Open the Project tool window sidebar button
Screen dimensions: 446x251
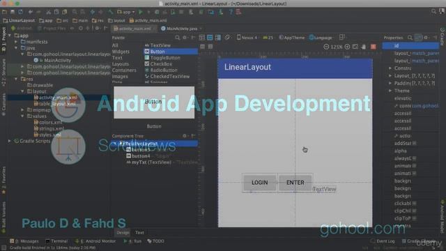pyautogui.click(x=3, y=39)
